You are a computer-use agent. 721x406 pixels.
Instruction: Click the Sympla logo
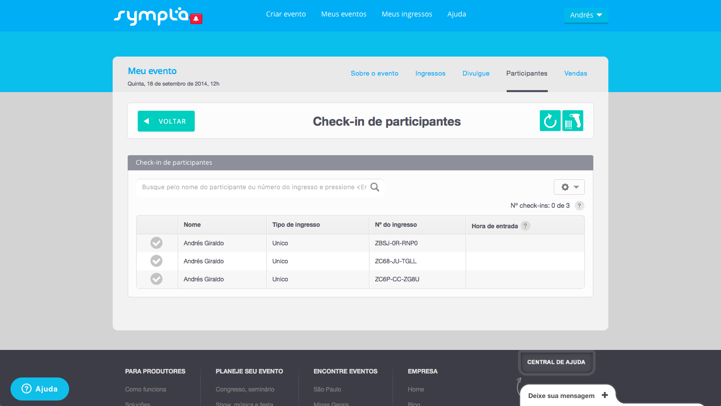tap(152, 16)
